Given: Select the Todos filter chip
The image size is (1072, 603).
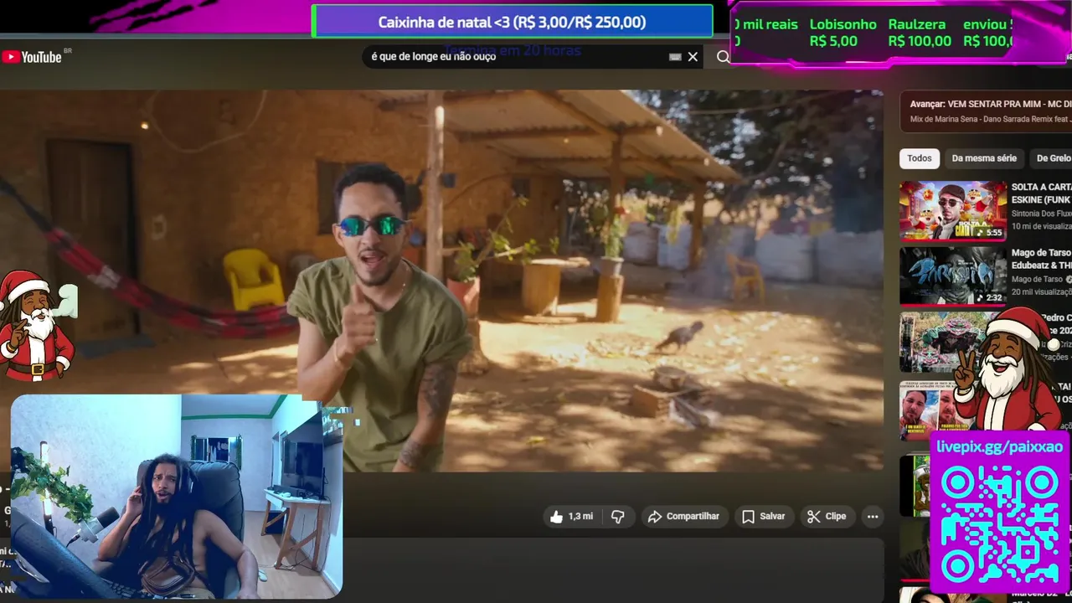Looking at the screenshot, I should [919, 158].
